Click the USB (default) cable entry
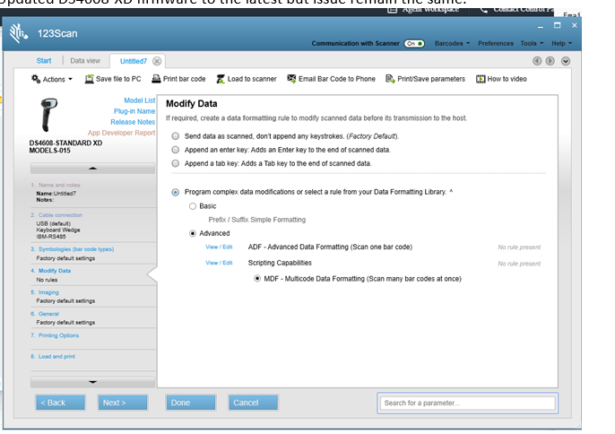This screenshot has width=615, height=434. point(54,223)
